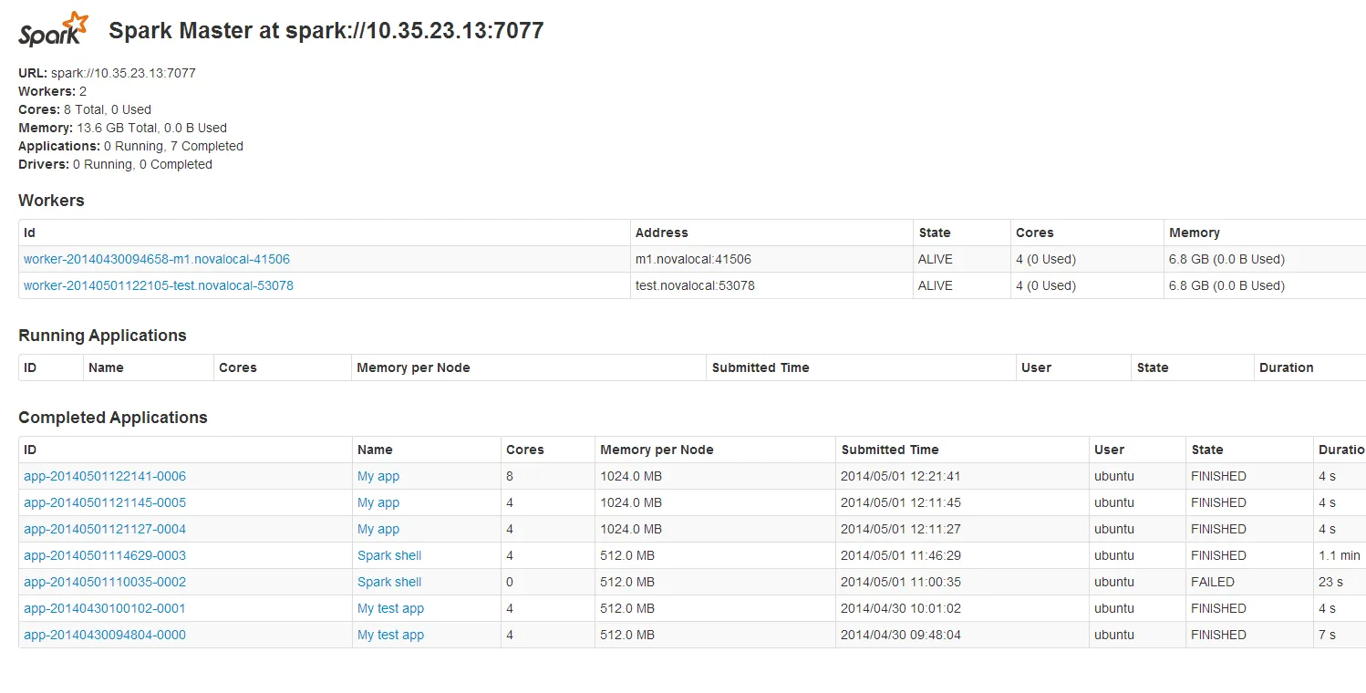Click "Memory: 13.6 GB Total, 0.0 B Used"

122,128
